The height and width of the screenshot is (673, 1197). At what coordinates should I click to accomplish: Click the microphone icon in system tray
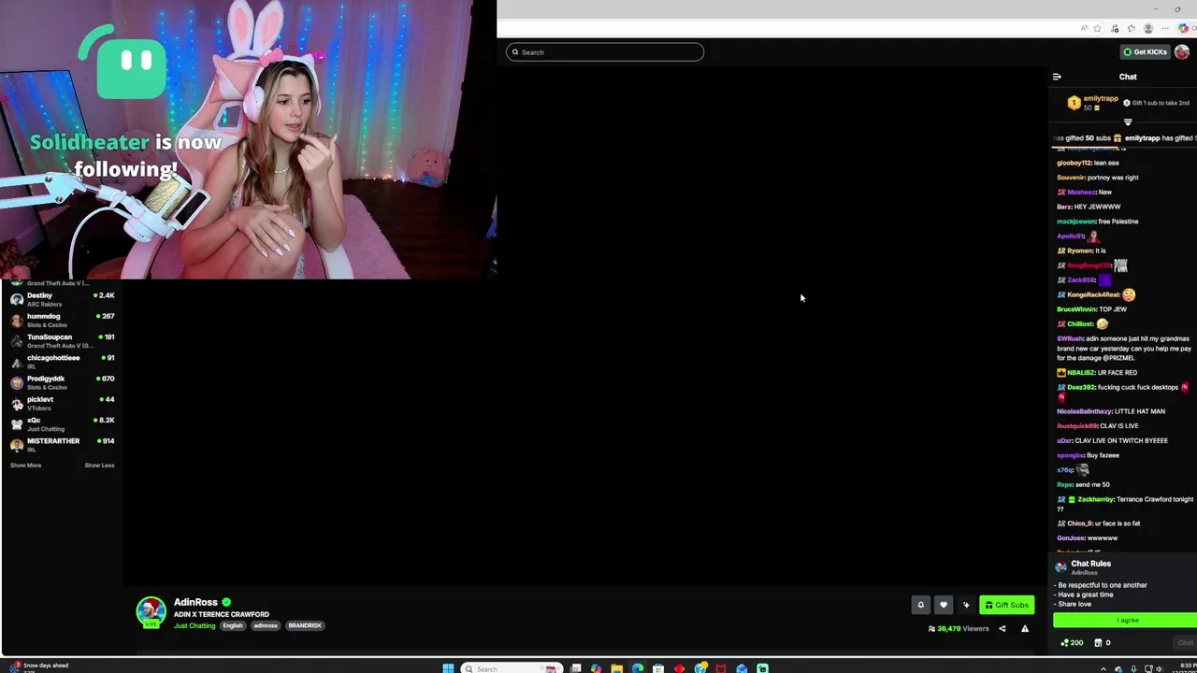[x=1133, y=669]
